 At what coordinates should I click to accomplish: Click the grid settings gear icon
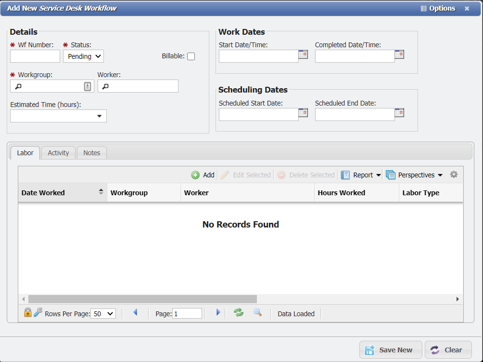454,174
